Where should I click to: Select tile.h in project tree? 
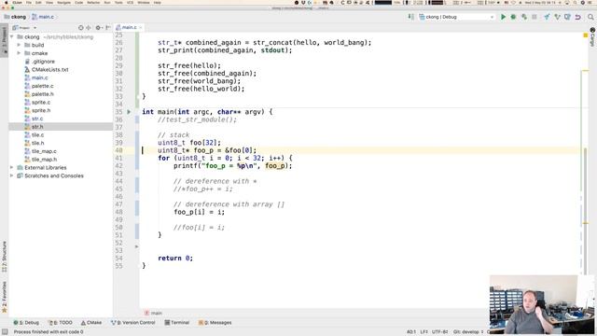point(37,143)
